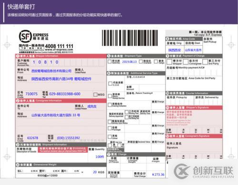Tick the Same Day (即日件) checkbox
Screen dimensions: 238x185
click(x=109, y=62)
